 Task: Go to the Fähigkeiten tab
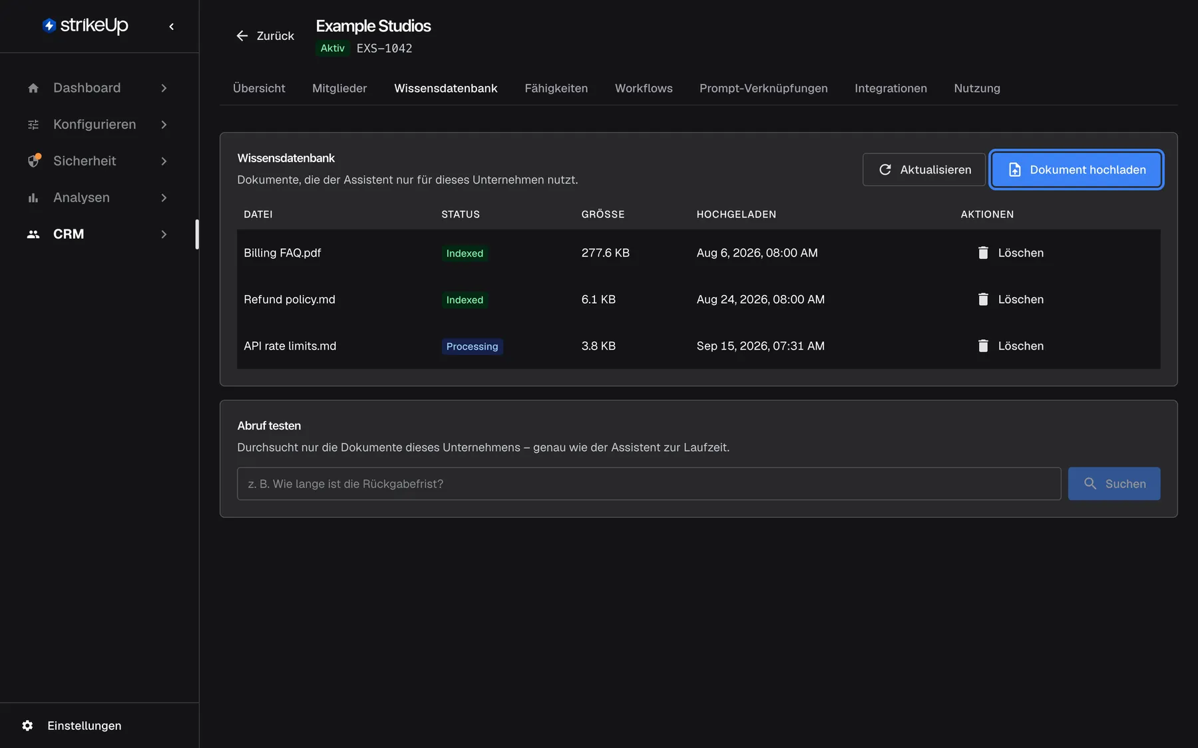click(556, 88)
